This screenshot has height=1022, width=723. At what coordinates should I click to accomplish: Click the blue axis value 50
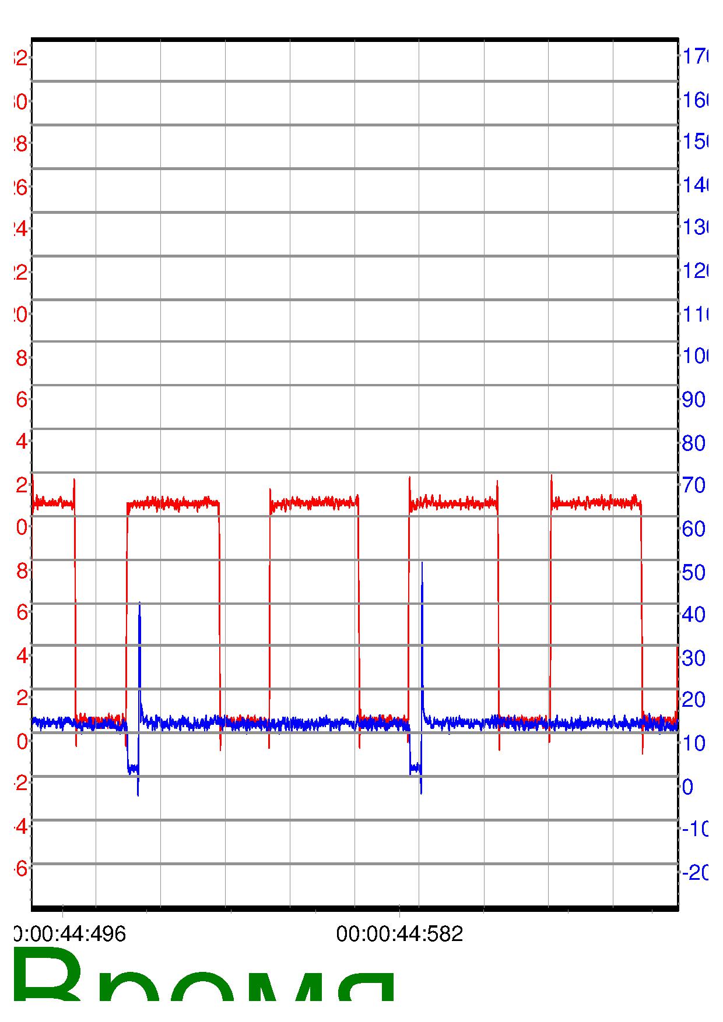(x=693, y=573)
